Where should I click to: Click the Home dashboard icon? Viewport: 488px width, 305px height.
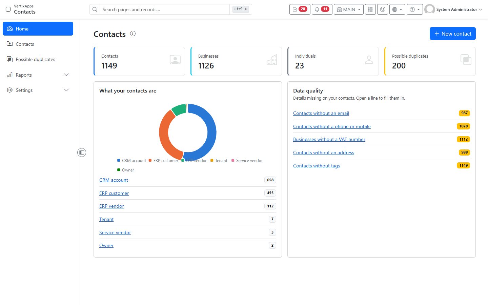(x=10, y=29)
